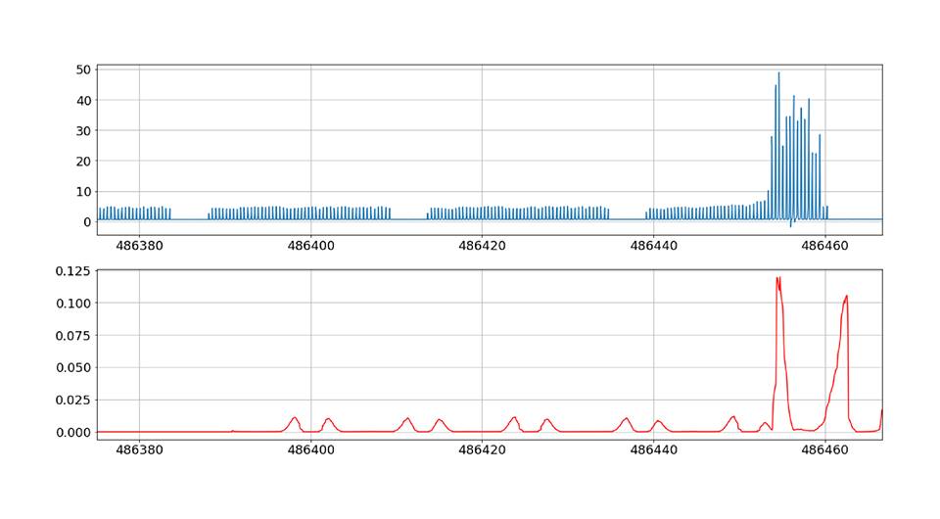Select "0.000" y-axis label on red plot
Screen dimensions: 940x519
click(73, 432)
